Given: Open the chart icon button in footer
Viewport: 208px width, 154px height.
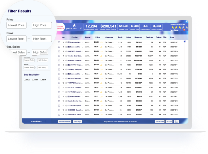Looking at the screenshot, I should pos(177,121).
